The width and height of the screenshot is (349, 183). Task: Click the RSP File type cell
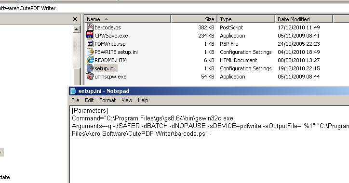click(229, 44)
